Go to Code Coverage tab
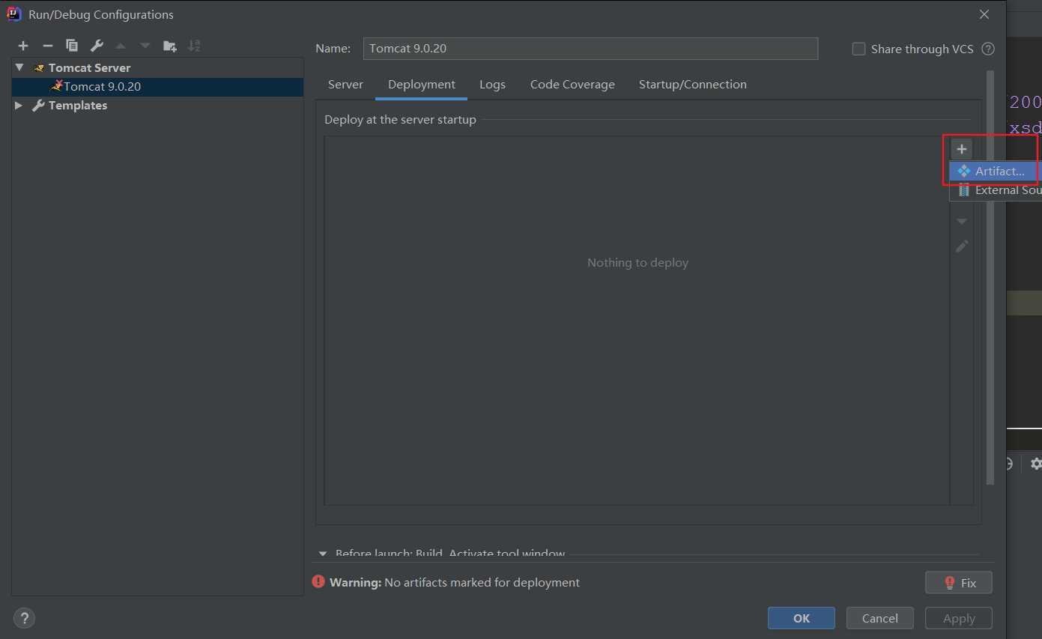This screenshot has height=639, width=1042. coord(572,85)
